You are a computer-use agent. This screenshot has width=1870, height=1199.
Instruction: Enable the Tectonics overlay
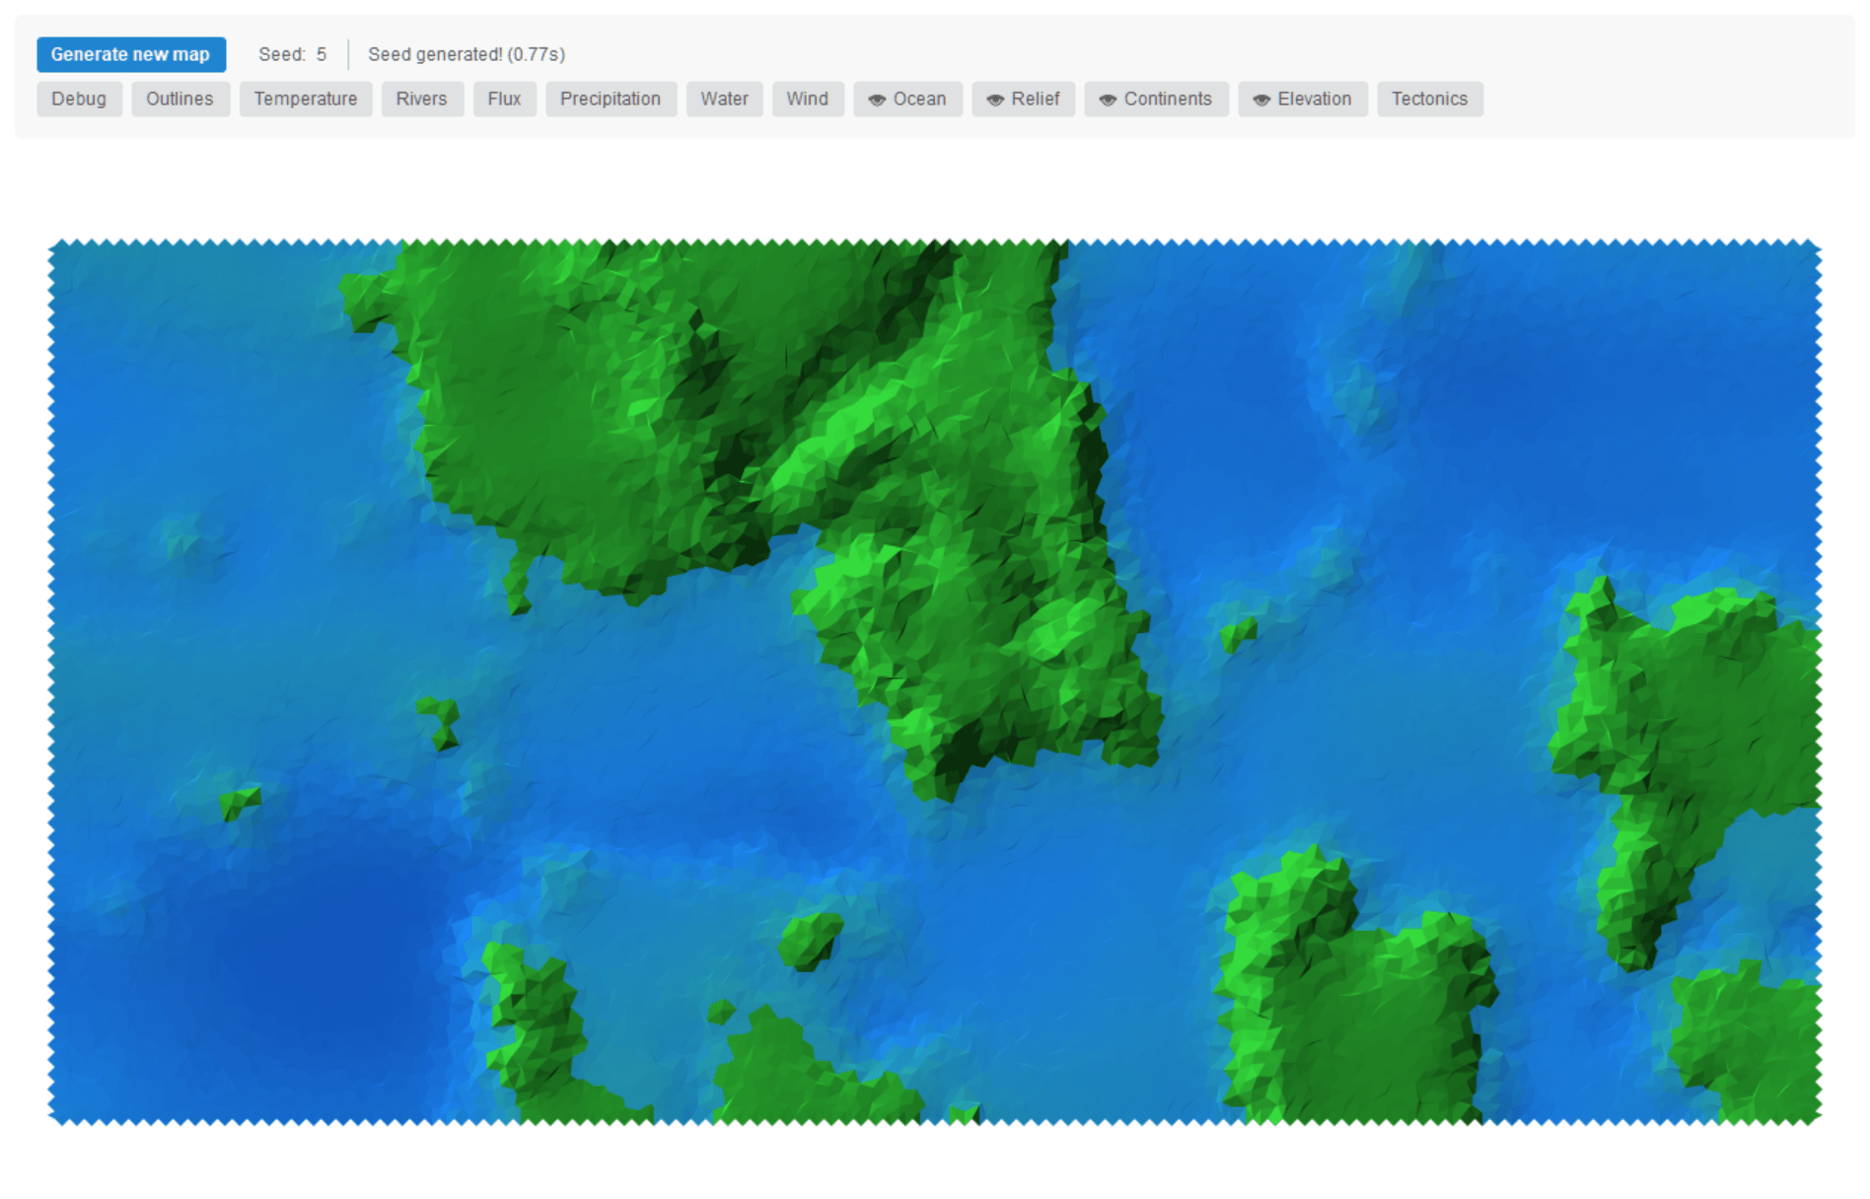[1430, 99]
